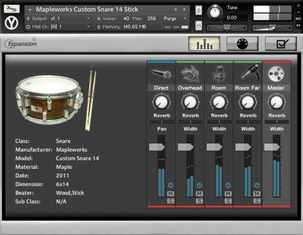Click the Master tape reel icon

[x=276, y=74]
